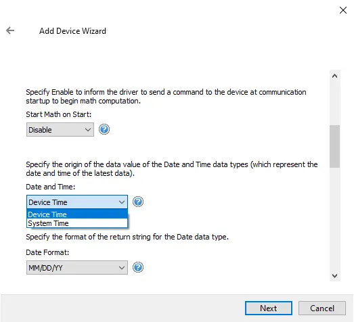Open help icon beside Date and Time
354x322 pixels.
[138, 202]
